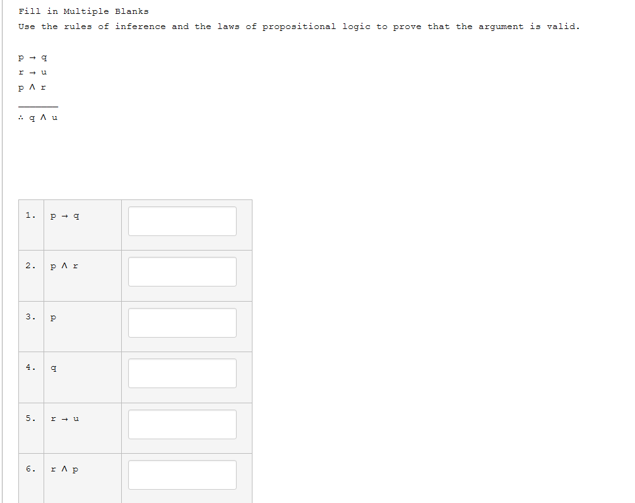This screenshot has width=635, height=503.
Task: Click the justification box for step 4 'q'
Action: pos(182,373)
